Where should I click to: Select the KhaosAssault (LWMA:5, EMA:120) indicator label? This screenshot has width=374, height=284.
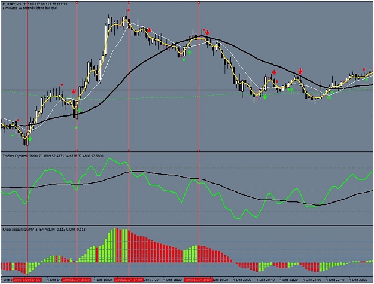29,229
